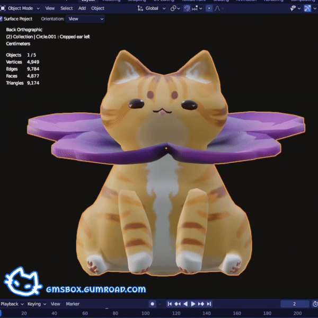
Task: Click the preview range timer icon
Action: [x=315, y=304]
